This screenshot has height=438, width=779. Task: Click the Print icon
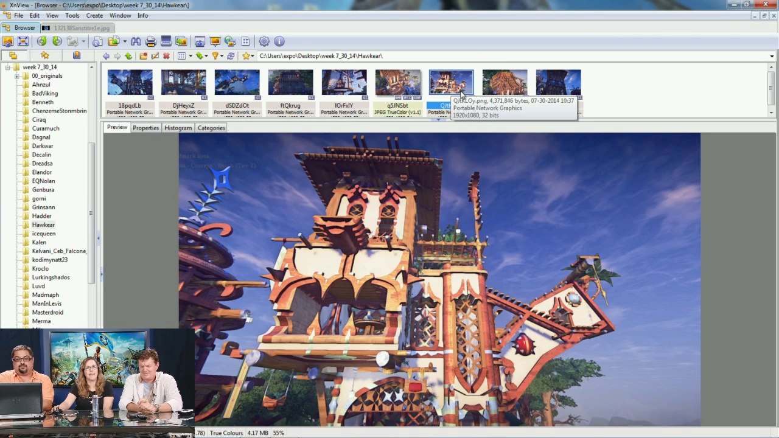[151, 41]
